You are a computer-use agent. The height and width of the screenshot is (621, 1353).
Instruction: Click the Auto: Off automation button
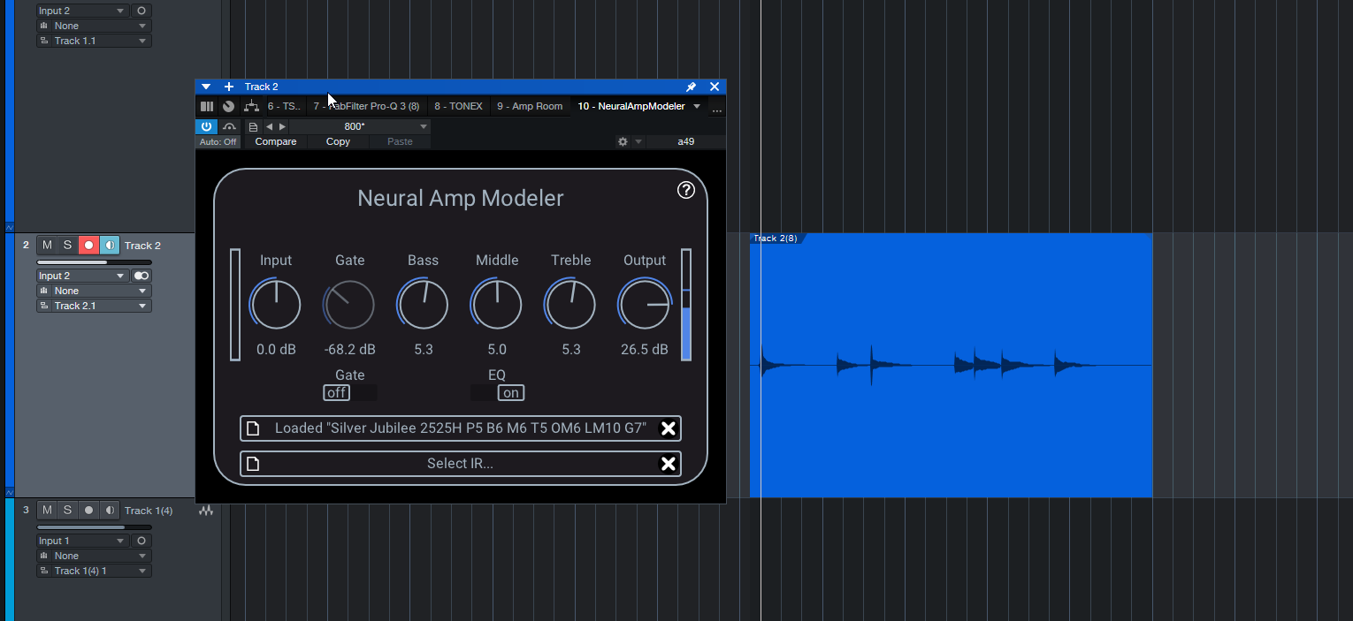218,141
